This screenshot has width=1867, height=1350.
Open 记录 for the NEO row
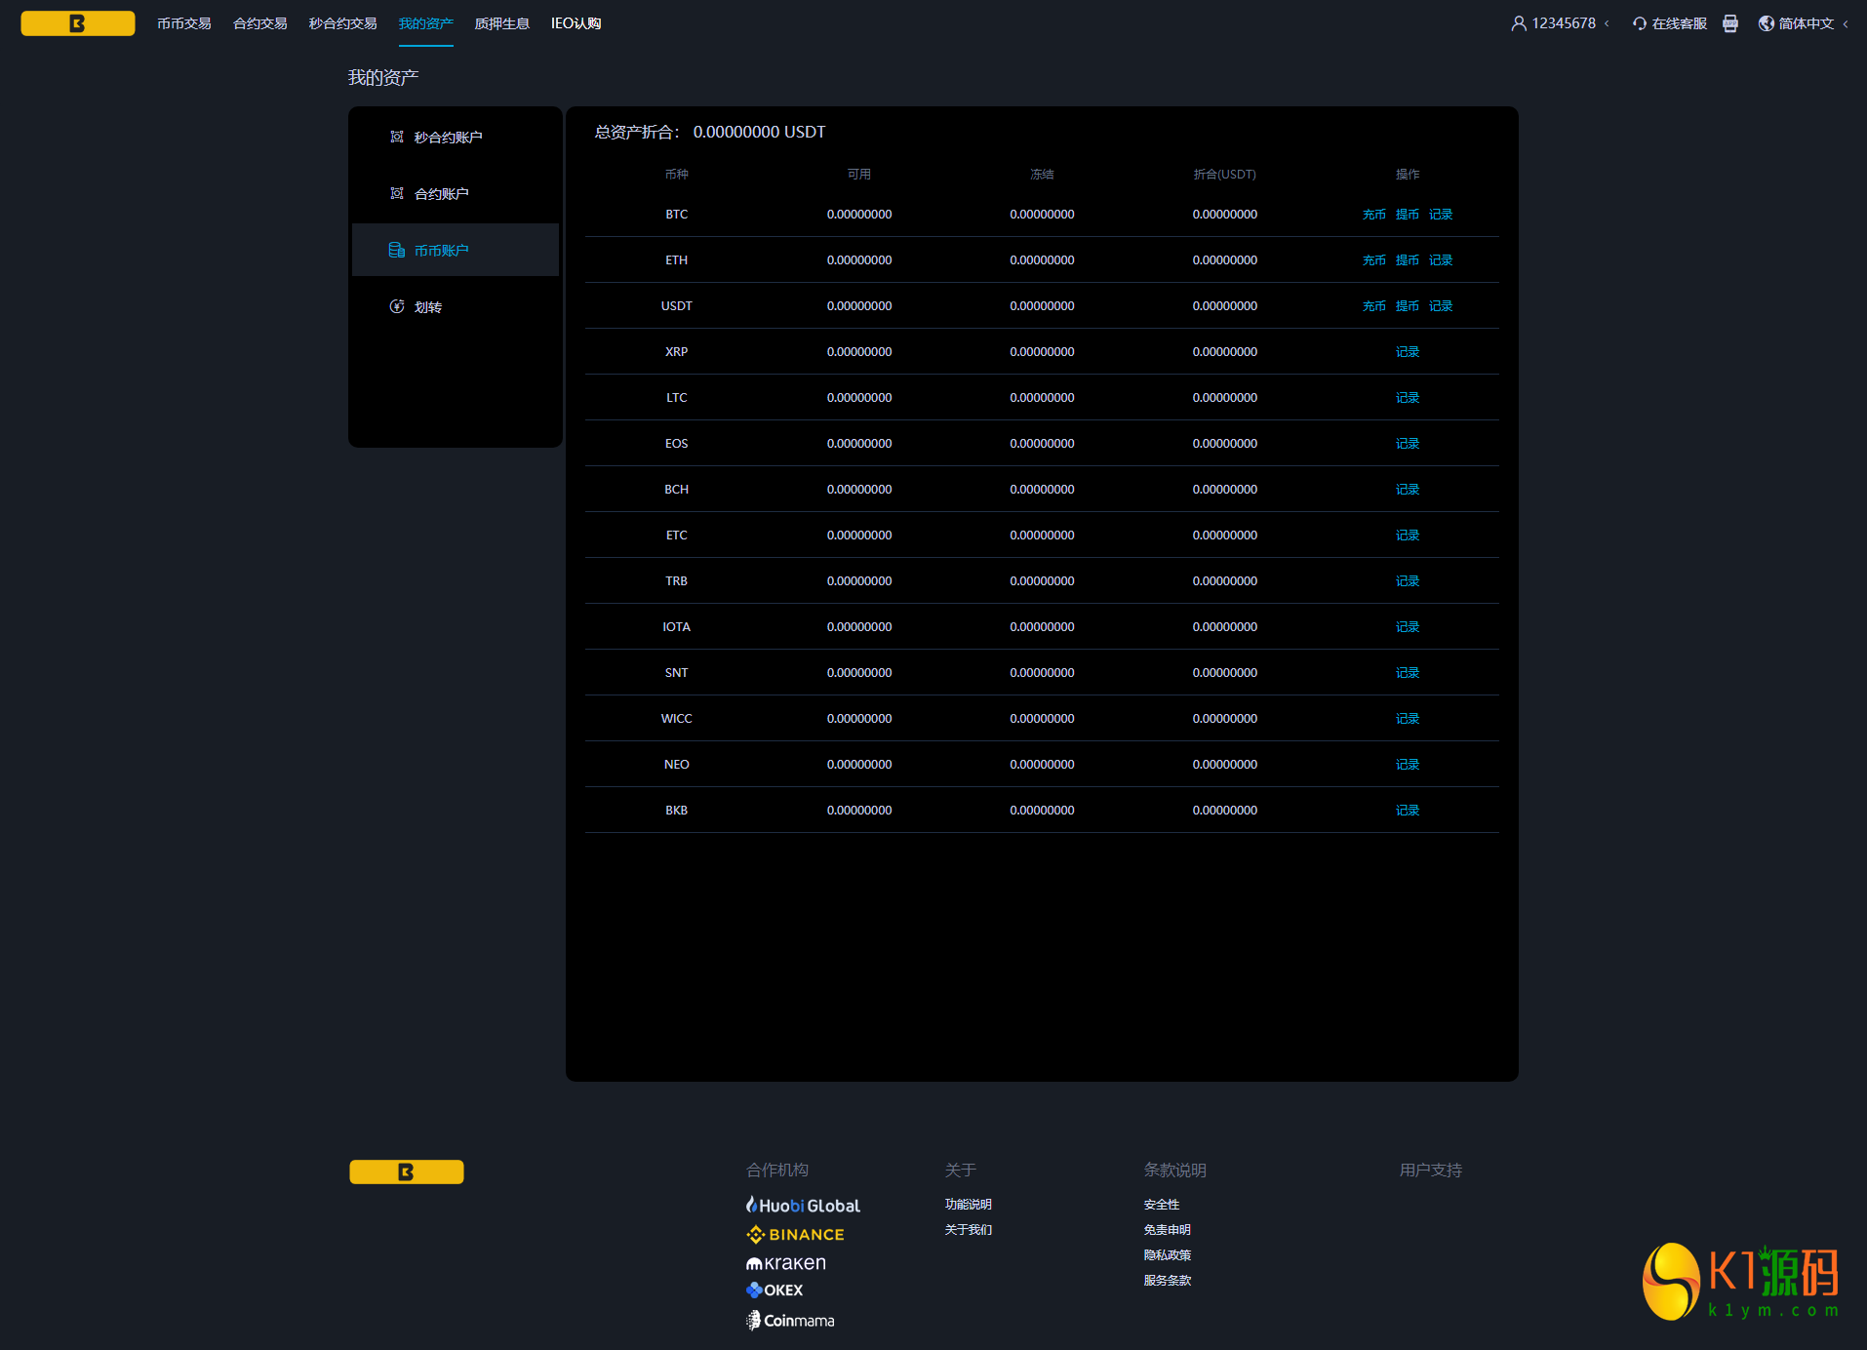pos(1408,765)
